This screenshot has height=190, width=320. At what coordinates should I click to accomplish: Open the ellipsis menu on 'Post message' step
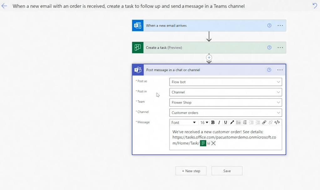pos(280,70)
